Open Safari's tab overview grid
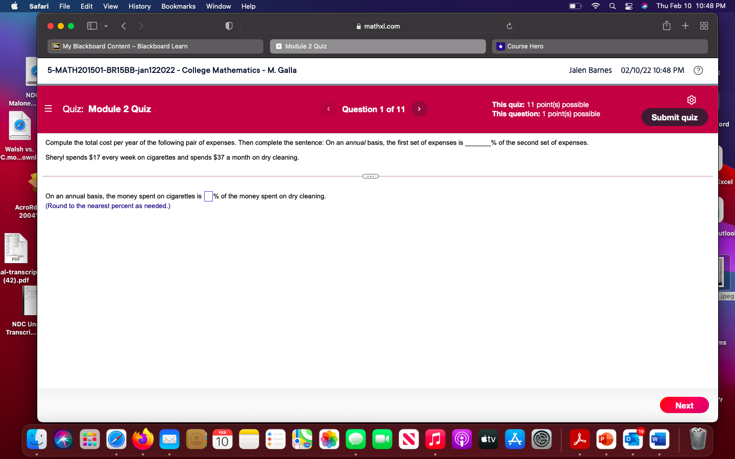 coord(704,25)
